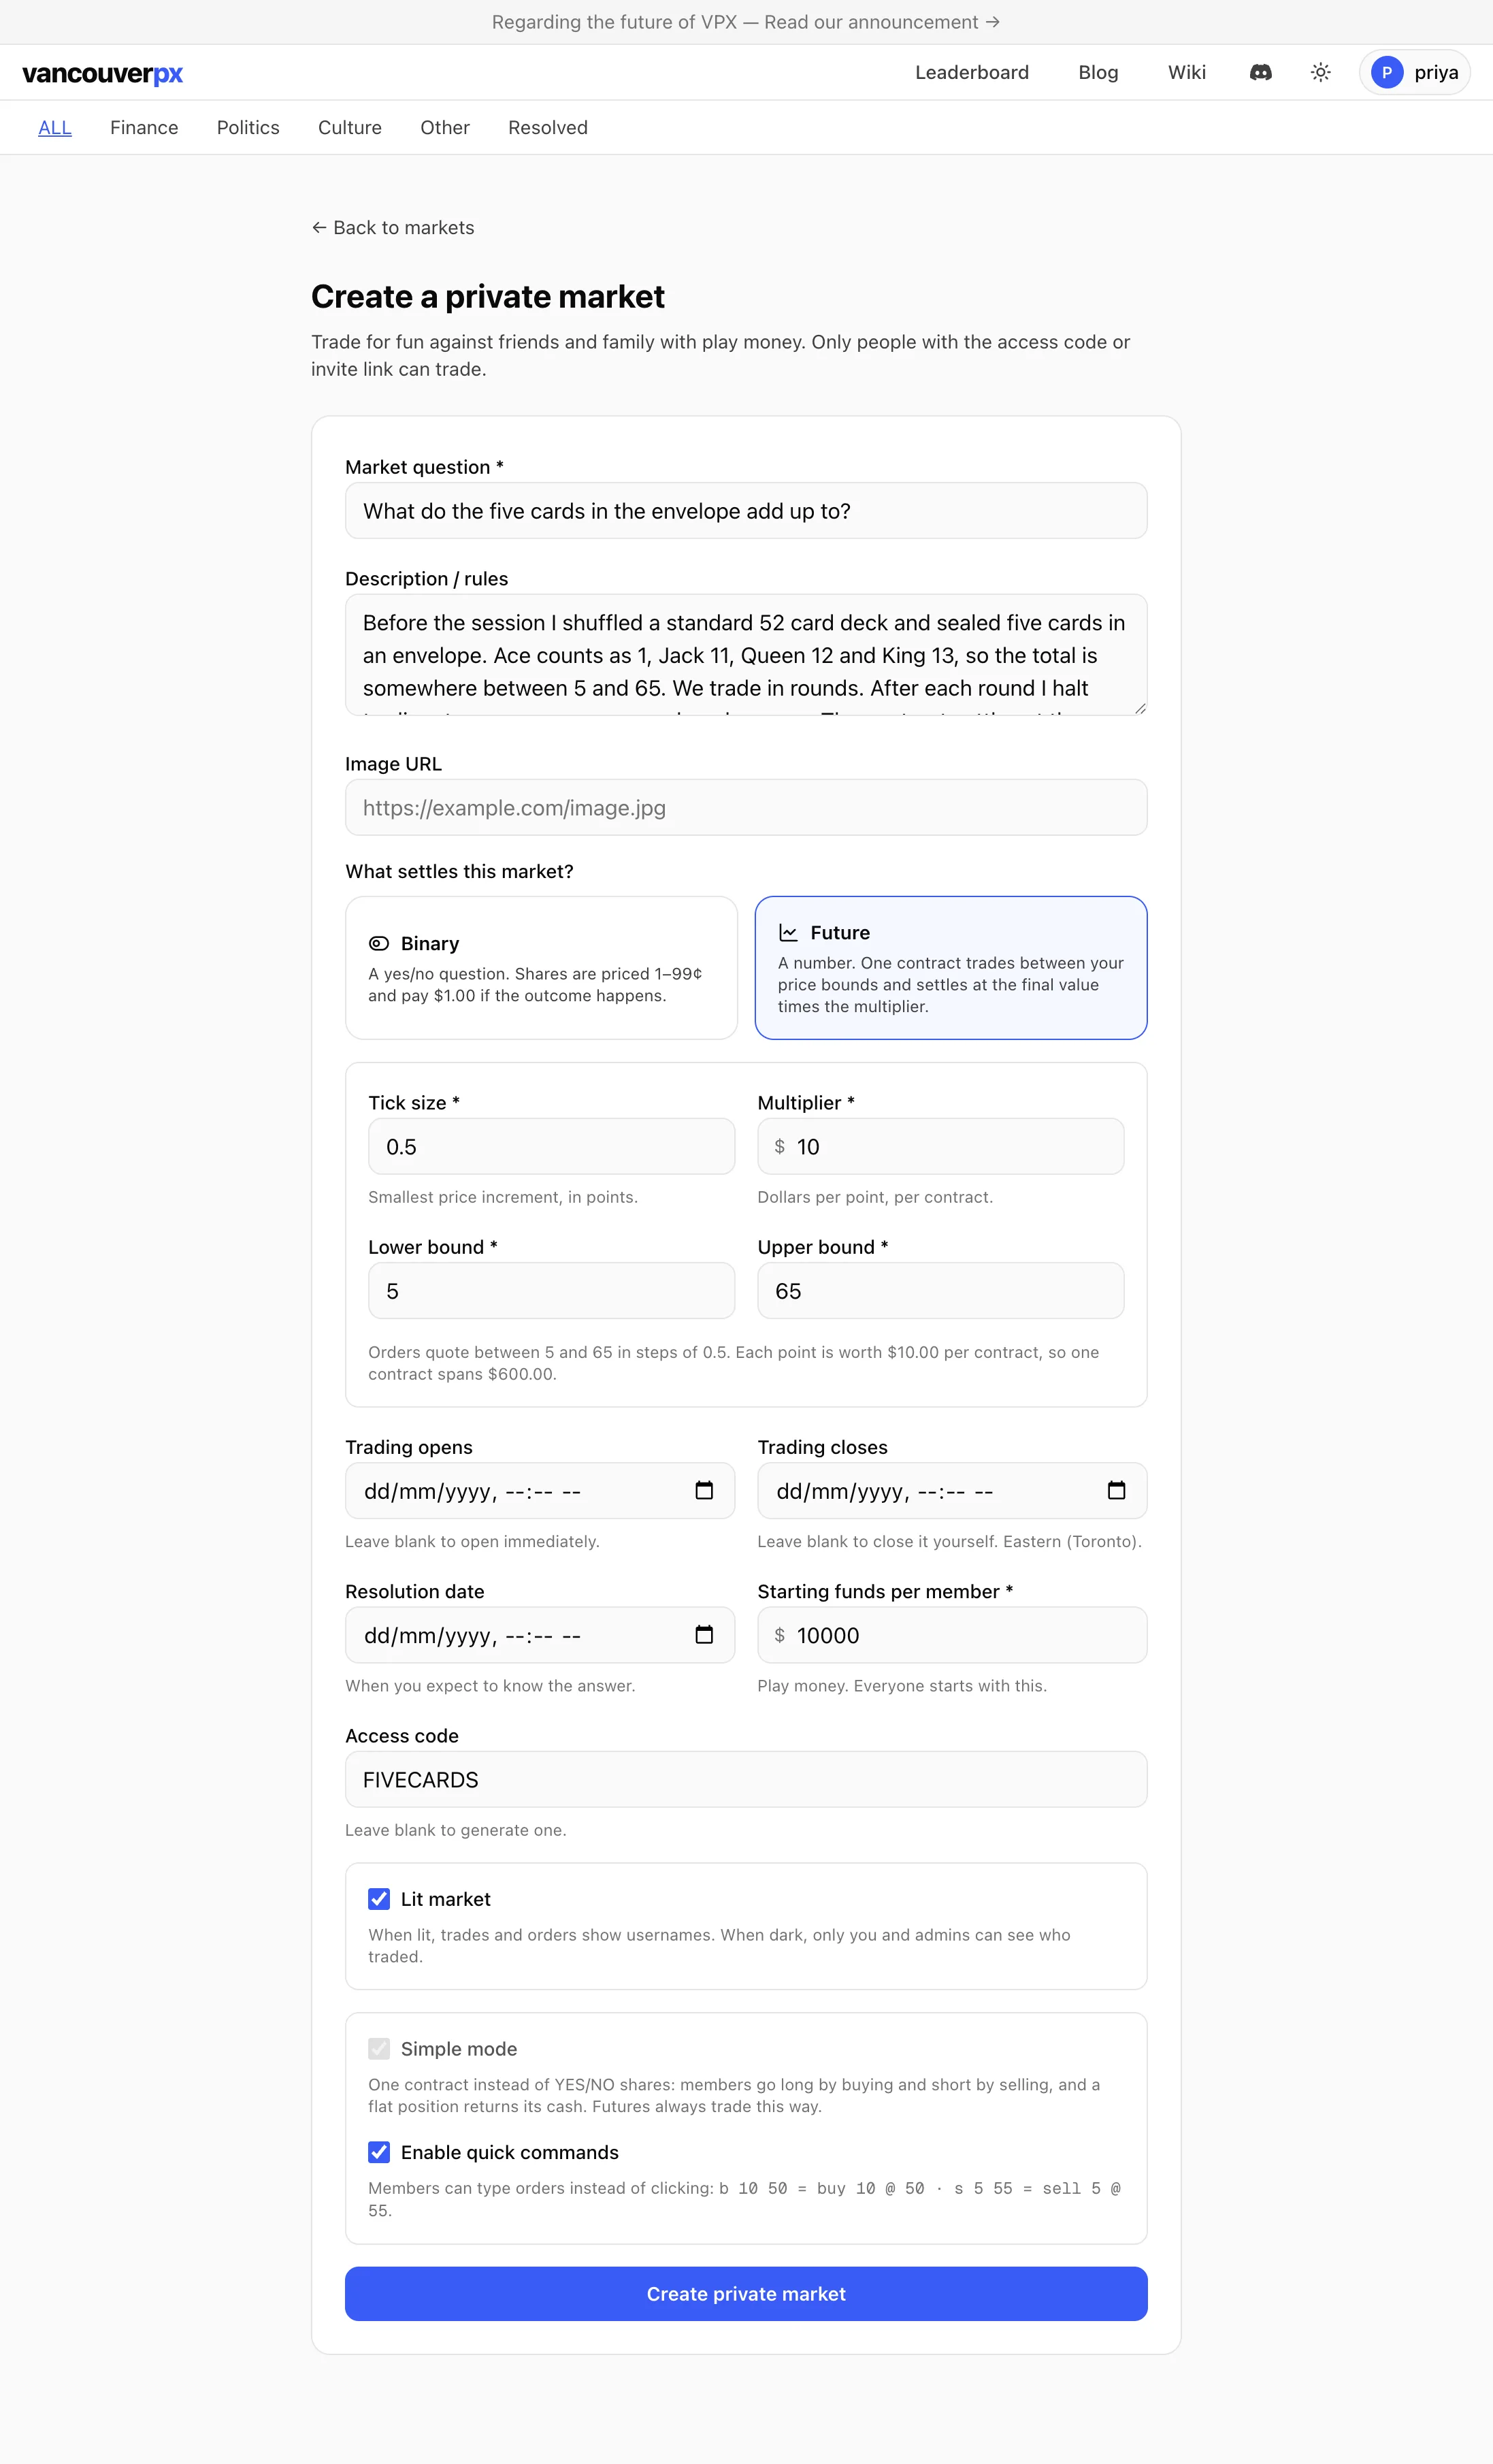Open the Blog link
The height and width of the screenshot is (2464, 1493).
pos(1098,72)
